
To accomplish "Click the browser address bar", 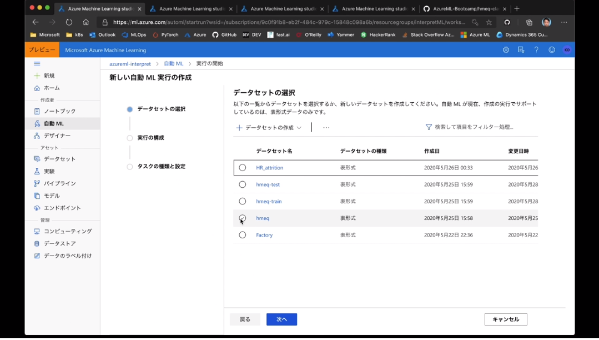I will pos(289,22).
